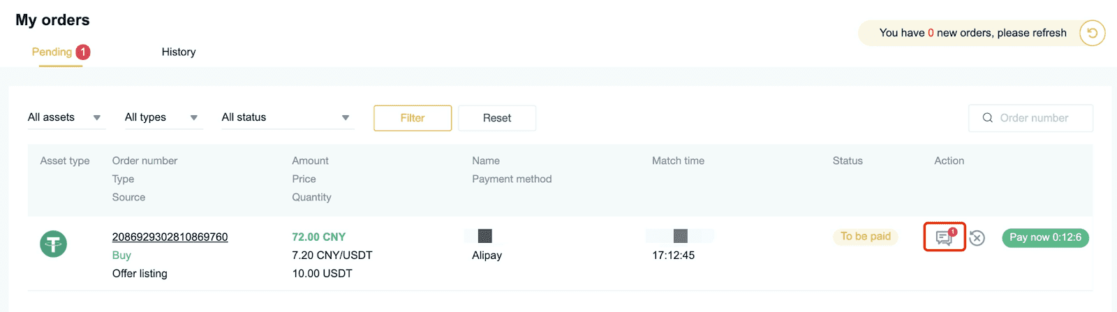Image resolution: width=1117 pixels, height=312 pixels.
Task: Open the order chat message icon
Action: pyautogui.click(x=945, y=237)
